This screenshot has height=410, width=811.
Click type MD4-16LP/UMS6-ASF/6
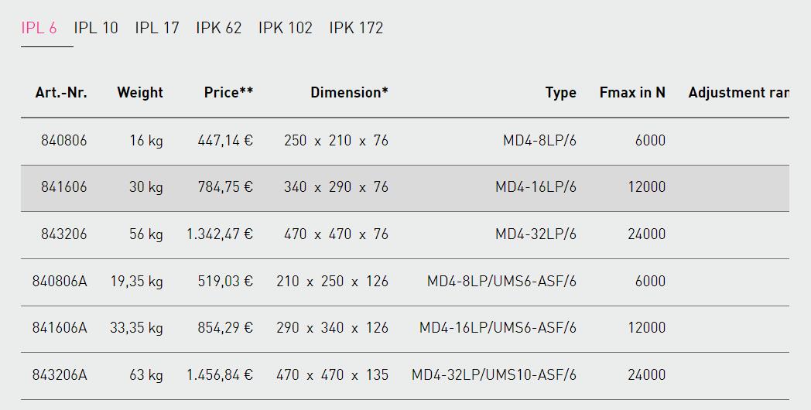[498, 328]
